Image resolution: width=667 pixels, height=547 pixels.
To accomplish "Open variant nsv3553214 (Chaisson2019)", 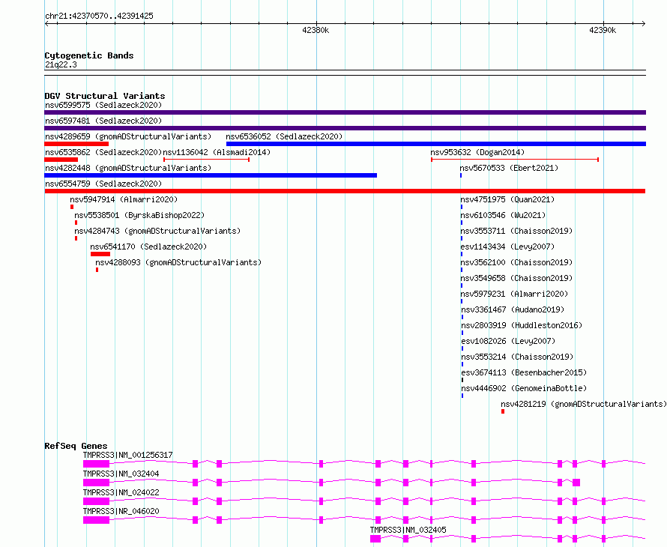I will click(x=517, y=357).
